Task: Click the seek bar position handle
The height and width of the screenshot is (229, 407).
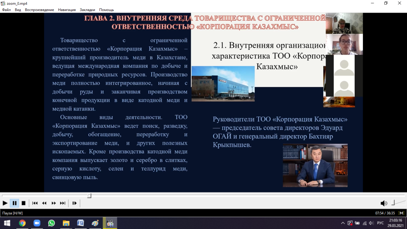Action: [89, 196]
